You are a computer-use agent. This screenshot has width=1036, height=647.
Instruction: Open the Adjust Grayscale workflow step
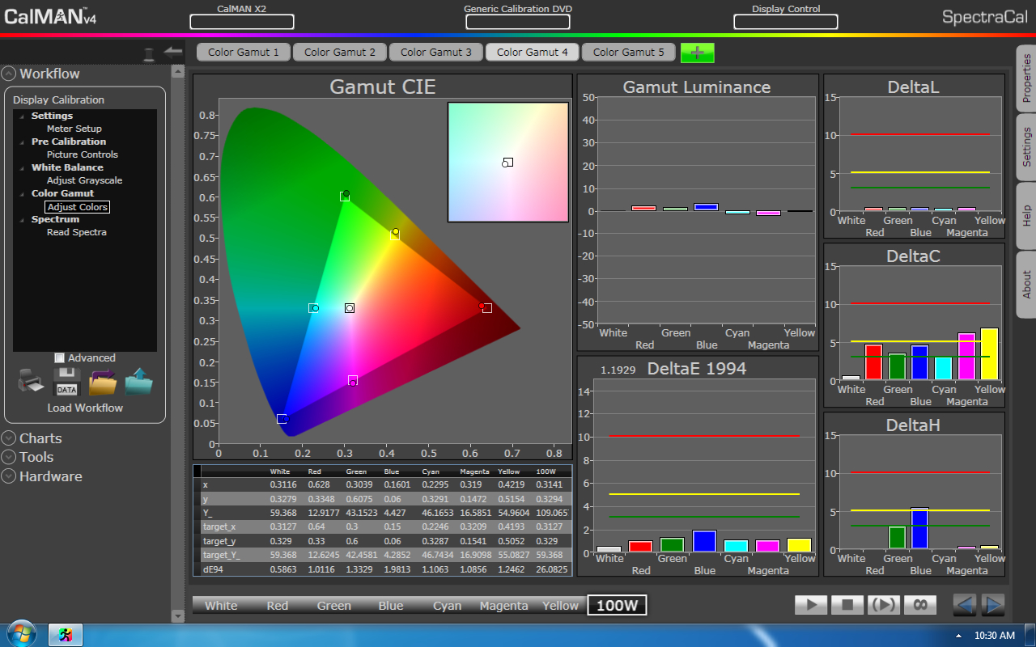85,180
